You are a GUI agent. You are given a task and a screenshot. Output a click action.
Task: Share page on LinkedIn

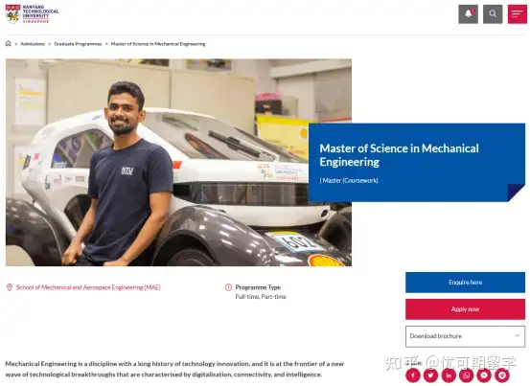(449, 375)
